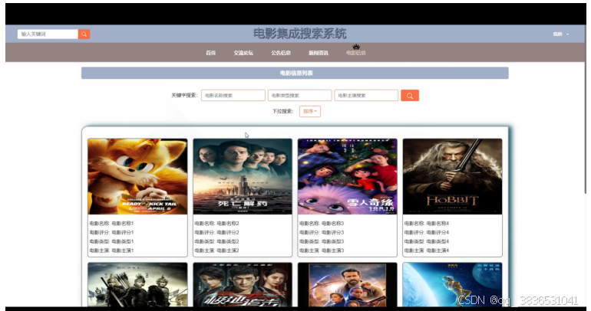This screenshot has height=311, width=591.
Task: Click the text 电影主演: 电影主演1
Action: (x=111, y=250)
